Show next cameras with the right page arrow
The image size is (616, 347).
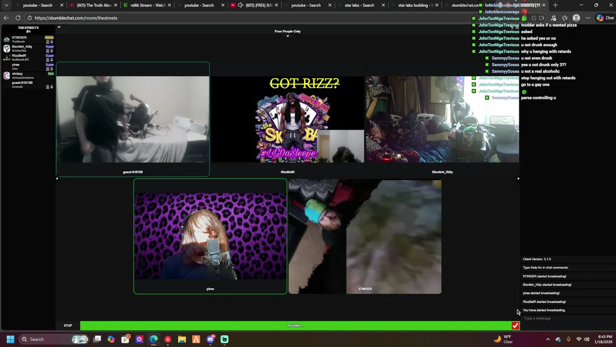click(518, 179)
